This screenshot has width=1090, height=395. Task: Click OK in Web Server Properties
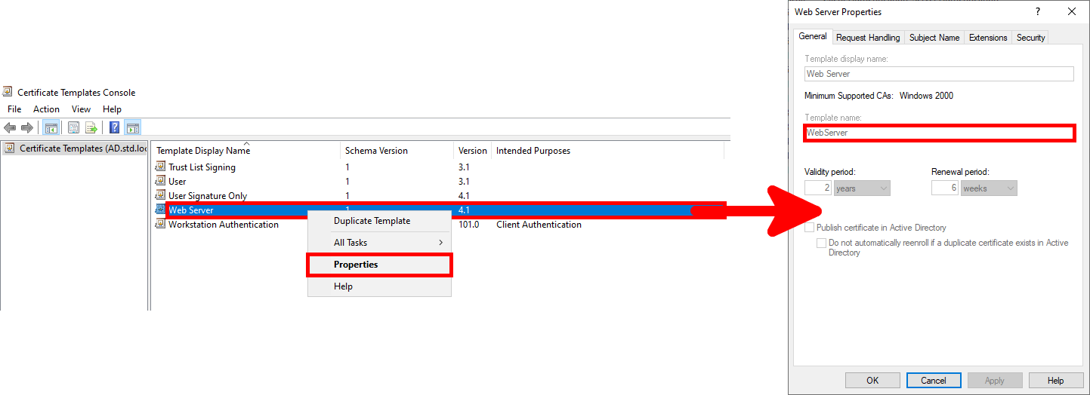coord(872,381)
